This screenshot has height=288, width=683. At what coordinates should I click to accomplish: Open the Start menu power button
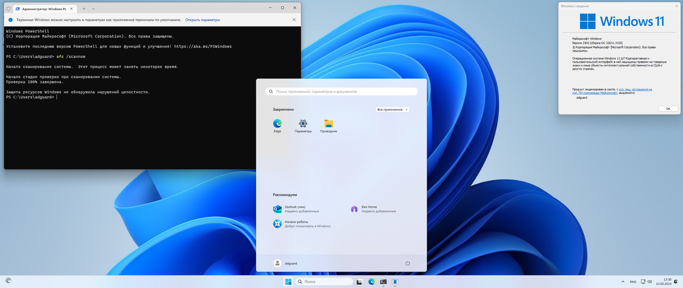tap(408, 263)
